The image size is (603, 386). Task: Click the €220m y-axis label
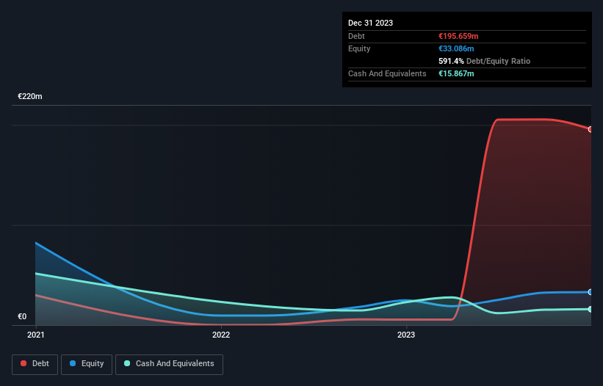click(x=30, y=96)
